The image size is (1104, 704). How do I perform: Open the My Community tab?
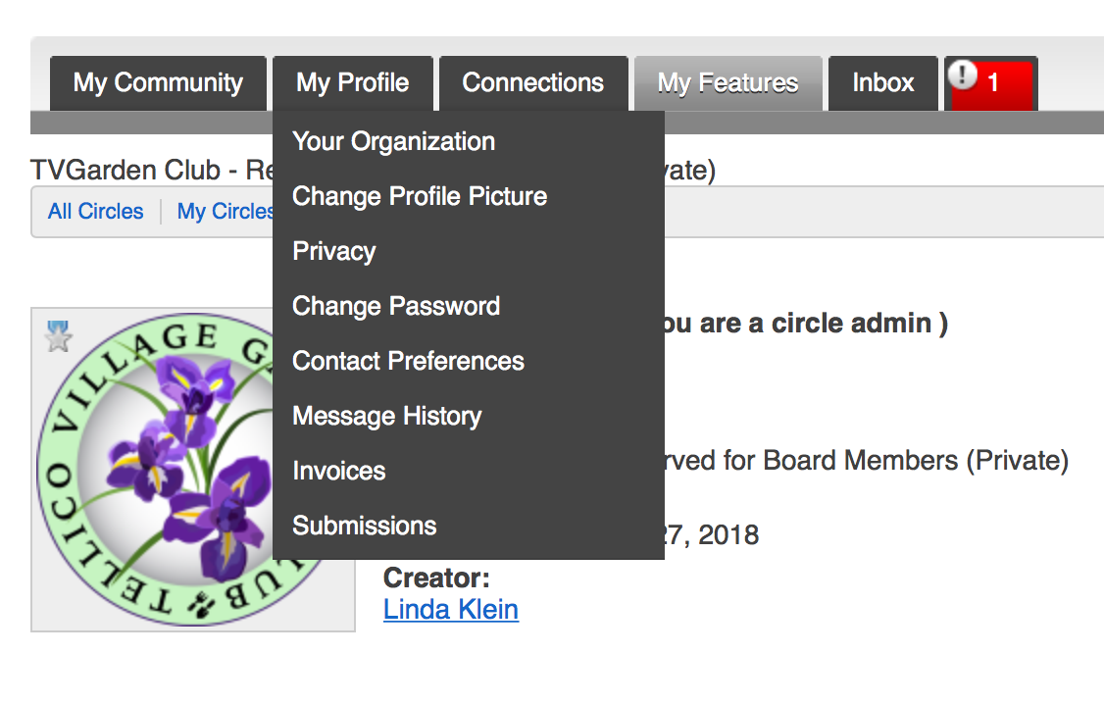[159, 83]
